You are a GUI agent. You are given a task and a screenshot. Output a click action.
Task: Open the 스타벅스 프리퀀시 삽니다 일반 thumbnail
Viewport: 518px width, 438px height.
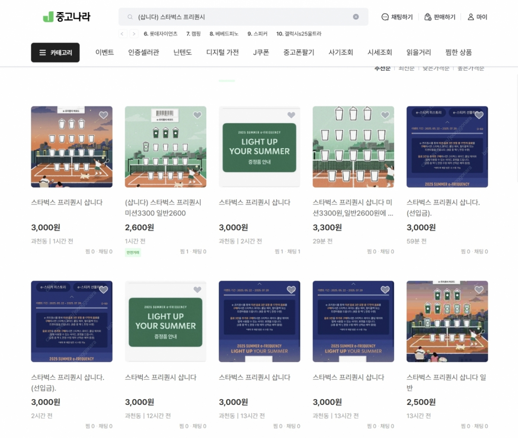pos(447,321)
